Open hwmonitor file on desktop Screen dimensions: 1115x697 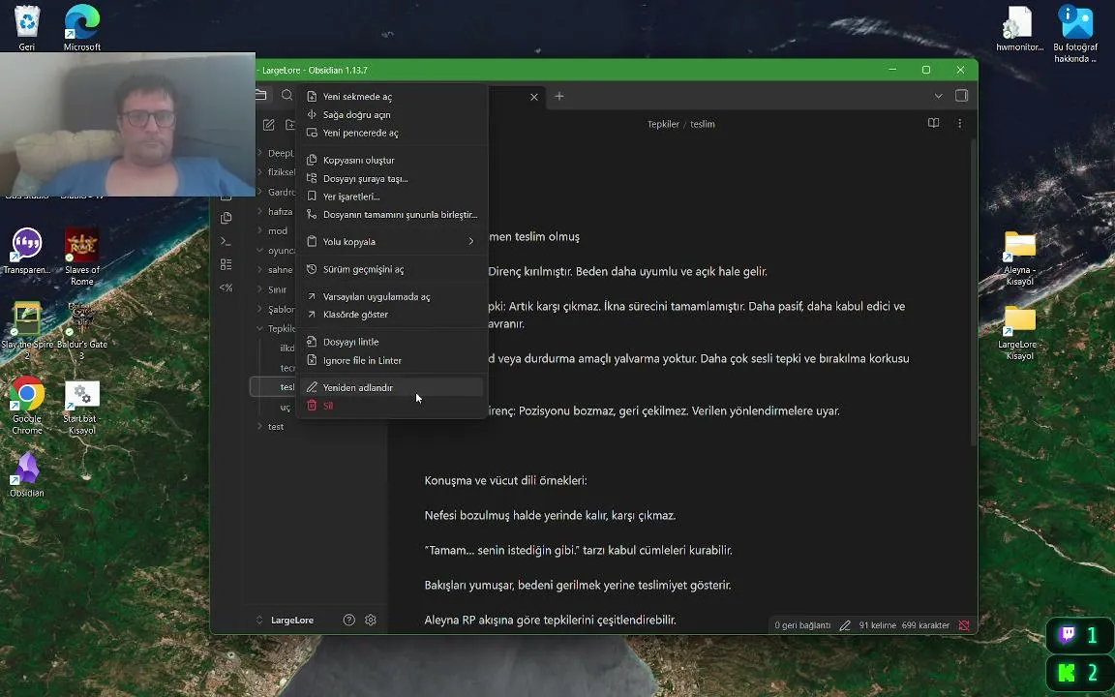pyautogui.click(x=1019, y=28)
